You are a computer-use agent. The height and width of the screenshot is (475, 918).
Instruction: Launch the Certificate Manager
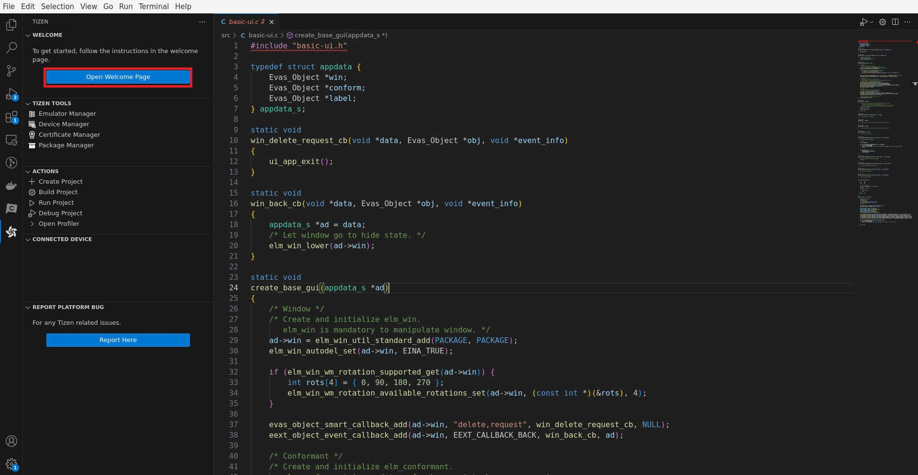[69, 135]
